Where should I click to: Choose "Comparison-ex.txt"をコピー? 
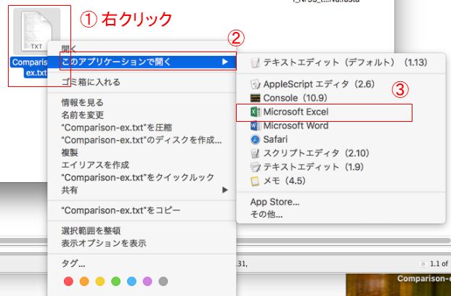[142, 210]
